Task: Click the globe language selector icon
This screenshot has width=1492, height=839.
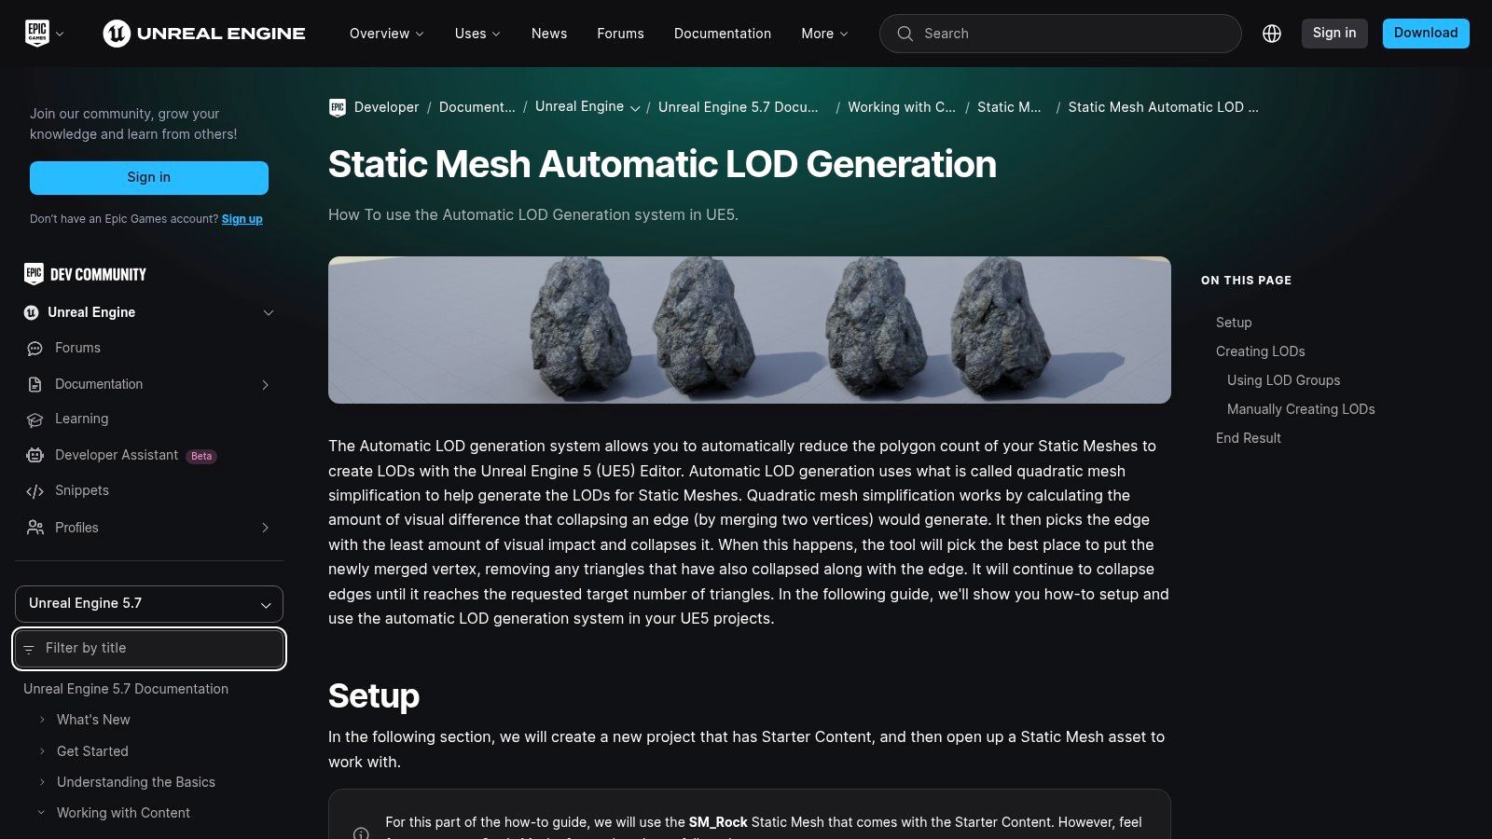Action: 1272,33
